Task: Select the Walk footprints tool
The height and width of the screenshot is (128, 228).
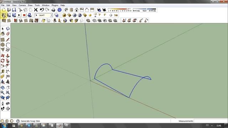Action: pos(2,108)
